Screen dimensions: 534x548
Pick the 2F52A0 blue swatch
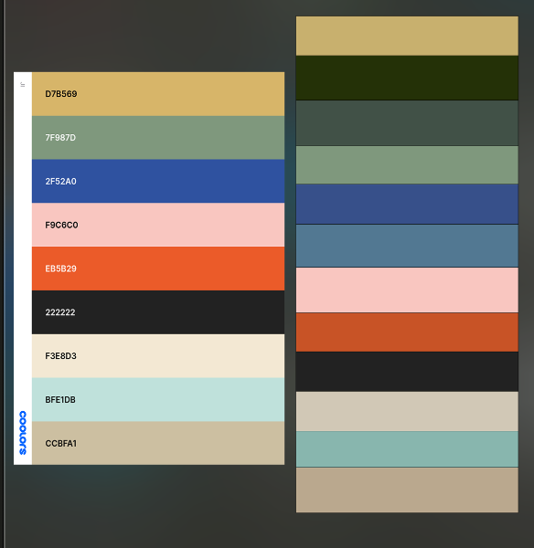point(158,182)
